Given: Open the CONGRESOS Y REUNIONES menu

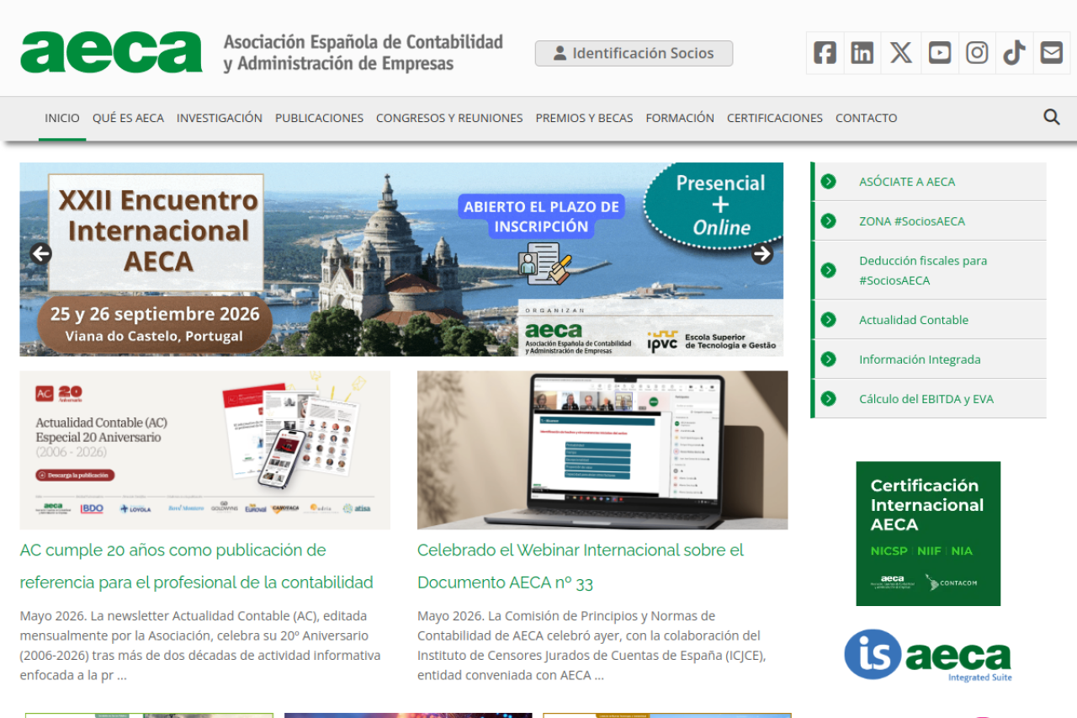Looking at the screenshot, I should pyautogui.click(x=449, y=118).
